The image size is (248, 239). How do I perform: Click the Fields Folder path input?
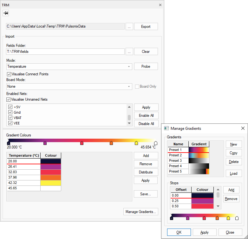(x=65, y=52)
